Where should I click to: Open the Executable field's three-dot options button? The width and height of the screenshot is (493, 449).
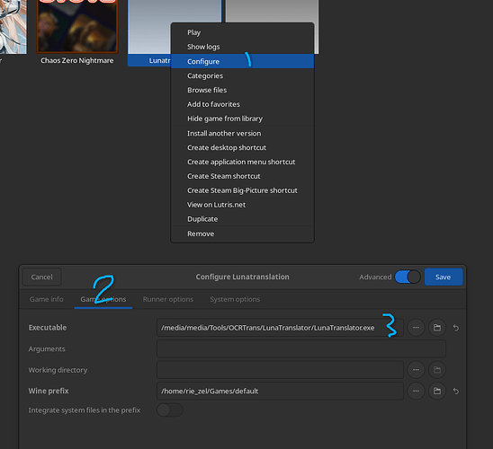(x=416, y=328)
